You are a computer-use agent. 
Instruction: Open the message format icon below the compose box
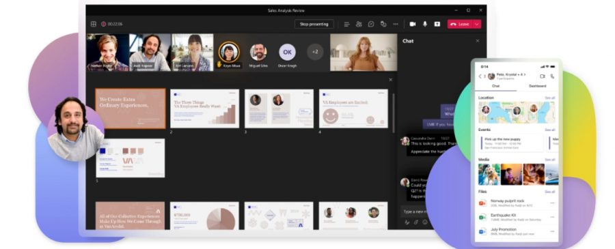pyautogui.click(x=407, y=222)
